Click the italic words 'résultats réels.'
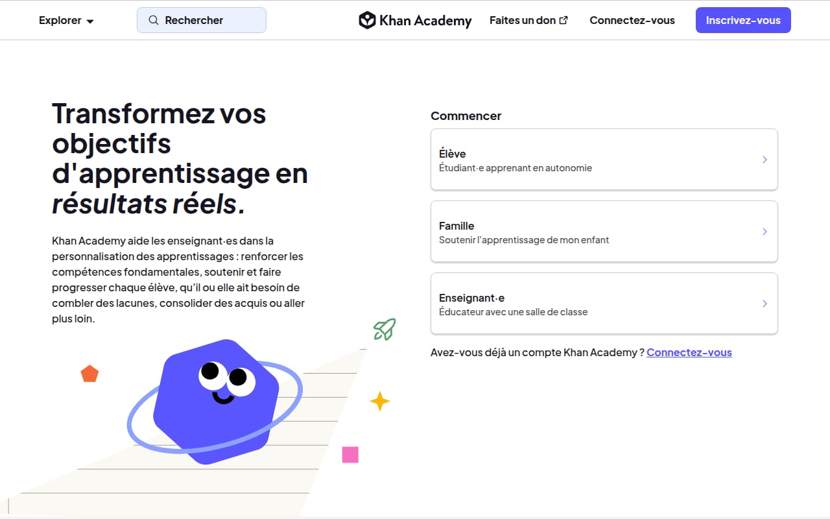The height and width of the screenshot is (519, 830). (148, 204)
